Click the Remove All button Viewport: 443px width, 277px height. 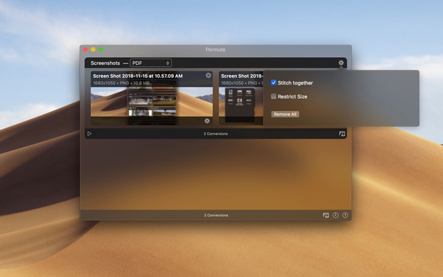(x=285, y=114)
